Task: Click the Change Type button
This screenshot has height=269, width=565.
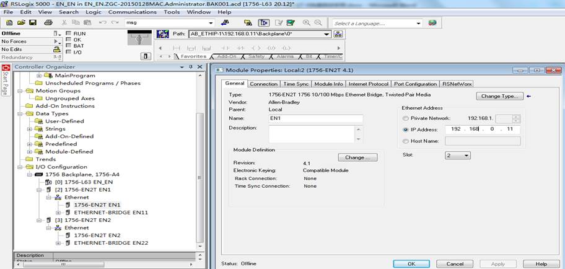Action: (x=499, y=96)
